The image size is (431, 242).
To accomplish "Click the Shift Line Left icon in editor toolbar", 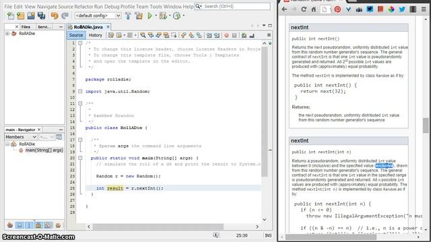I will (x=209, y=35).
